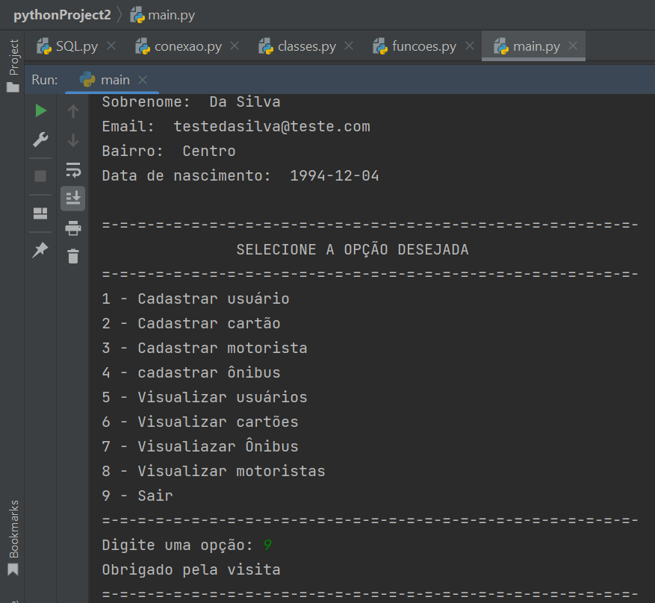
Task: Click '9 - Sair' line
Action: click(137, 496)
